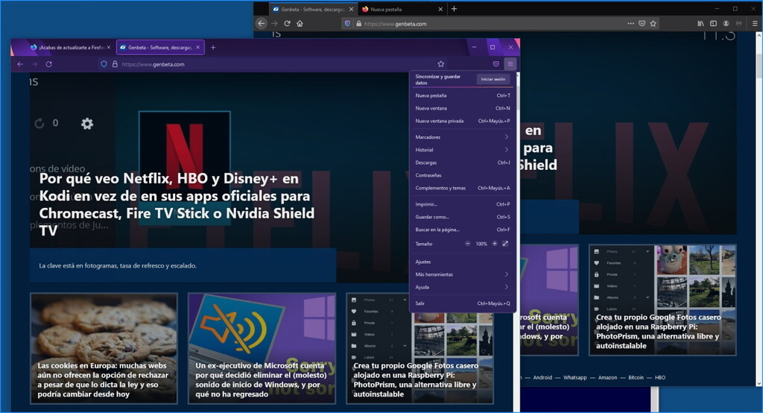Open Google Fotos casero article in front window
Screen dimensions: 763x413
coord(420,348)
